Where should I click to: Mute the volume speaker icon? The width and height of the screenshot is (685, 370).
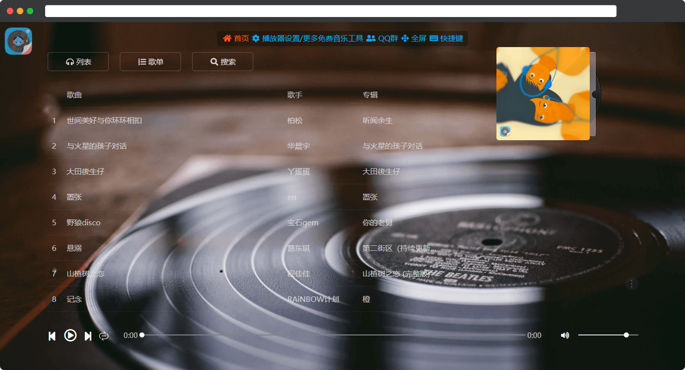[565, 335]
